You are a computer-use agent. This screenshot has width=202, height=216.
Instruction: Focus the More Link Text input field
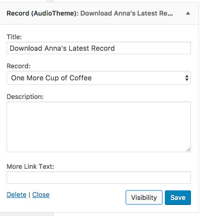99,177
